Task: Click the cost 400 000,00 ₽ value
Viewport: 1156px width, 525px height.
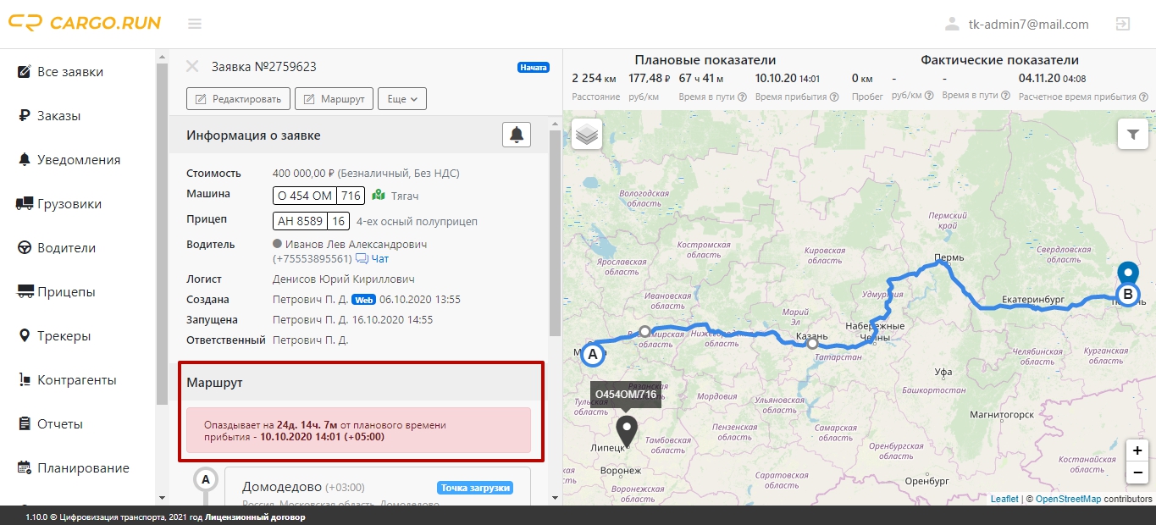Action: tap(305, 174)
